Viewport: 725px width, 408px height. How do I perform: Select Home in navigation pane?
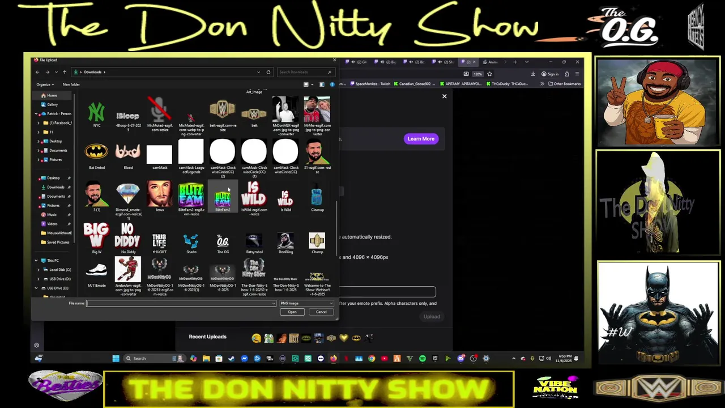[x=52, y=95]
